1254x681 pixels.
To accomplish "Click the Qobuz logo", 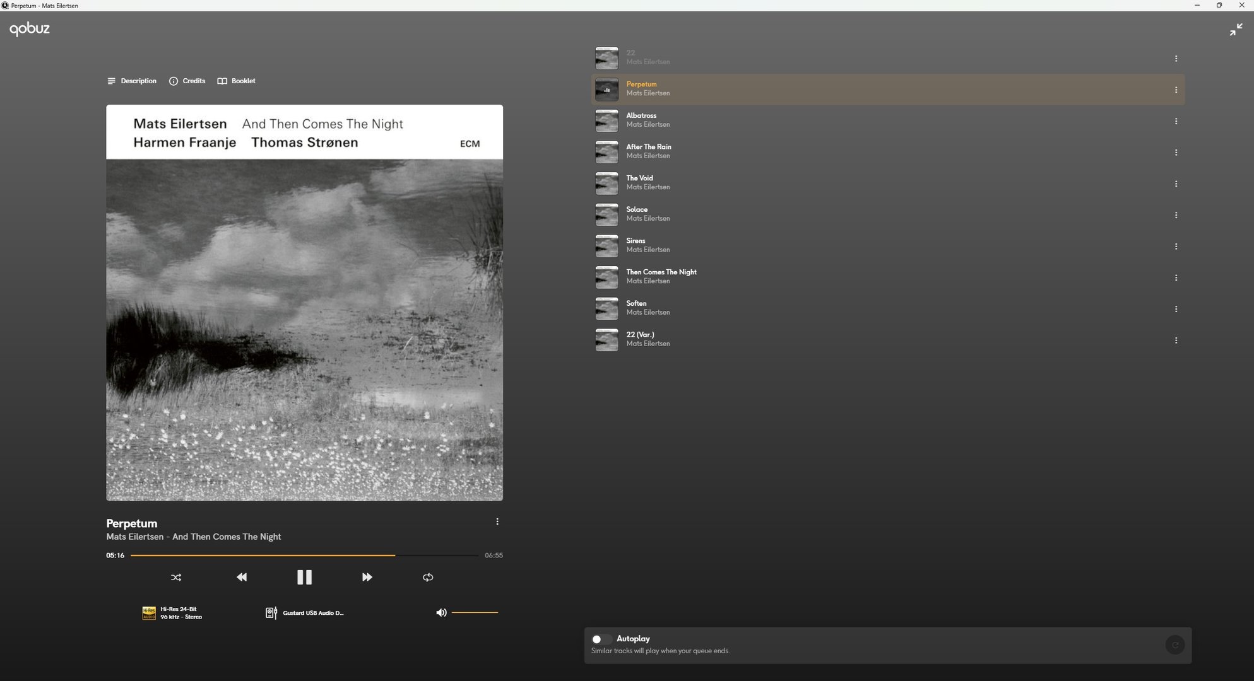I will tap(30, 28).
